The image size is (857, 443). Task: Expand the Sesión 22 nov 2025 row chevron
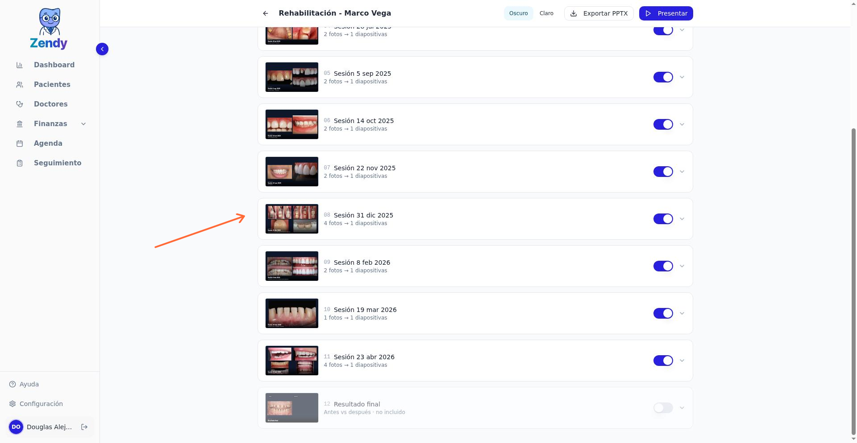(x=682, y=172)
